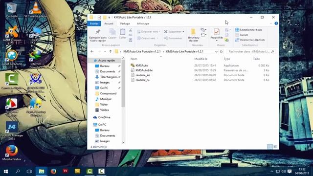Viewport: 313px width, 176px height.
Task: Open Football Manager 2014 desktop icon
Action: click(x=12, y=131)
